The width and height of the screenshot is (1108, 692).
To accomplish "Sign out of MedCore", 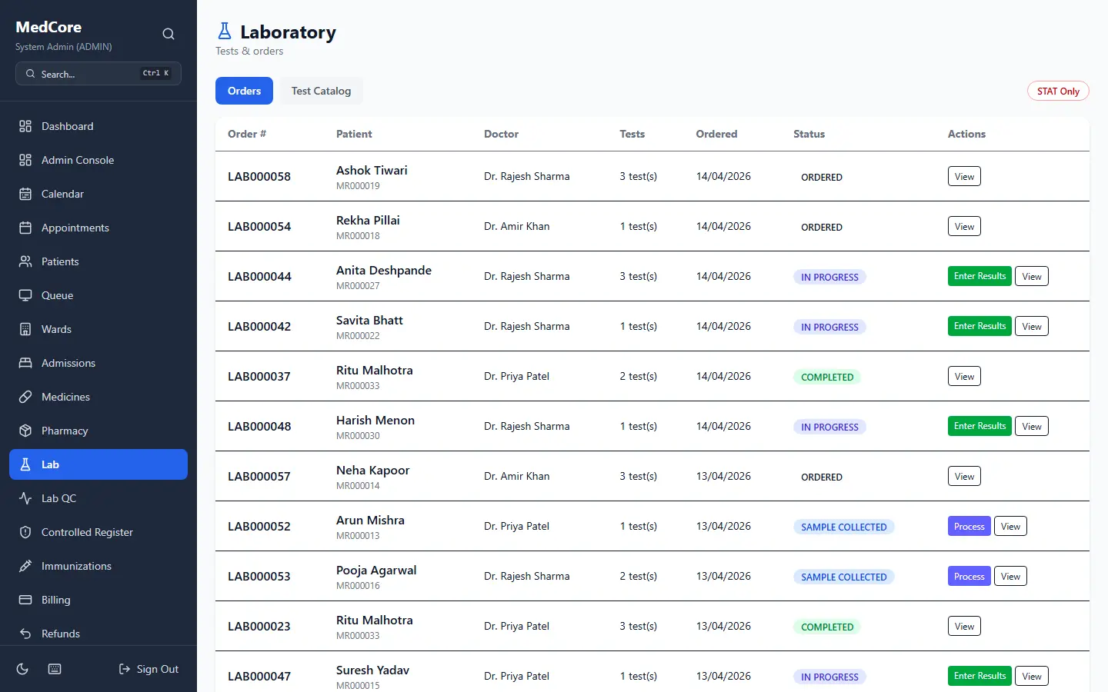I will click(x=149, y=669).
